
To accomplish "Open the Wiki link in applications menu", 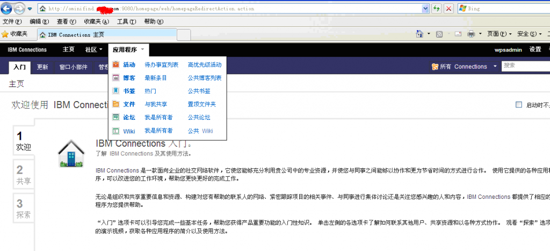I will [129, 131].
